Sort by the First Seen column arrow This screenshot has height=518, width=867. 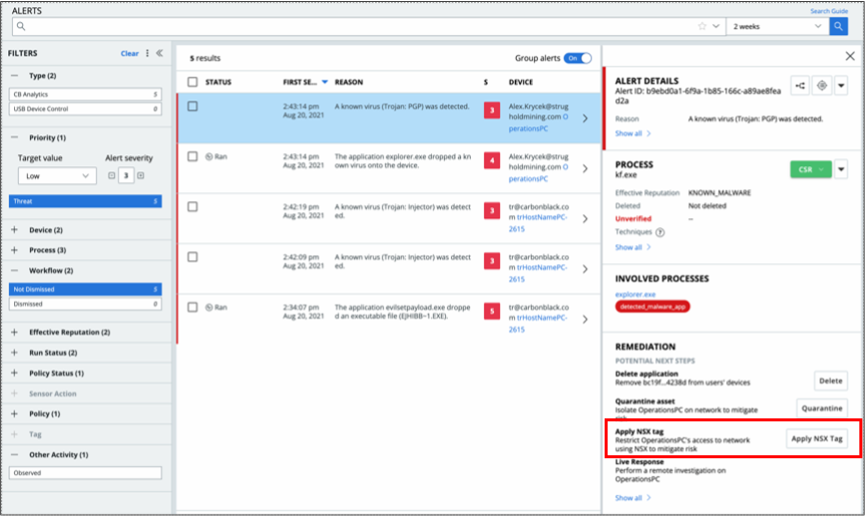pos(324,83)
